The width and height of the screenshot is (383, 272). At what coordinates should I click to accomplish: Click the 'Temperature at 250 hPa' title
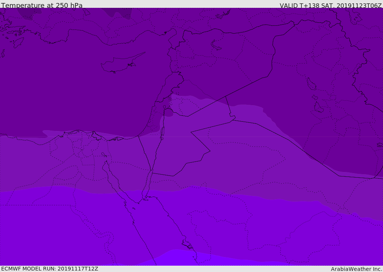42,6
